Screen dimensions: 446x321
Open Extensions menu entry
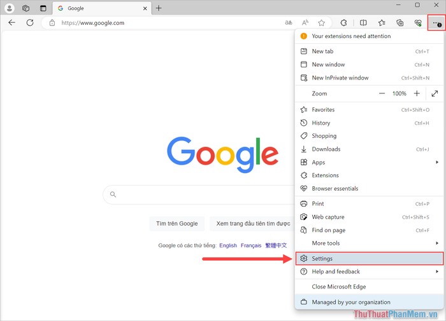pos(369,175)
